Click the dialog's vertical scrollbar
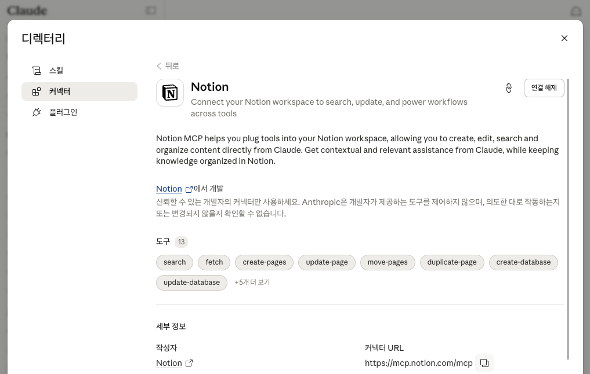This screenshot has height=374, width=590. (x=567, y=219)
